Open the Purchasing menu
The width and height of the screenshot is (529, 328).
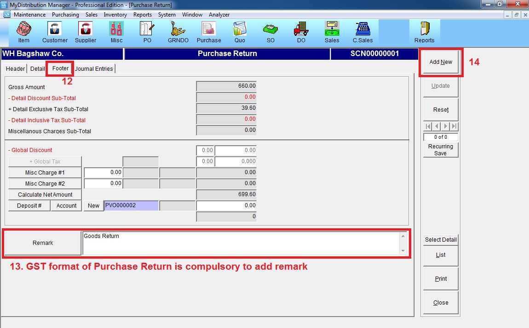pyautogui.click(x=65, y=15)
